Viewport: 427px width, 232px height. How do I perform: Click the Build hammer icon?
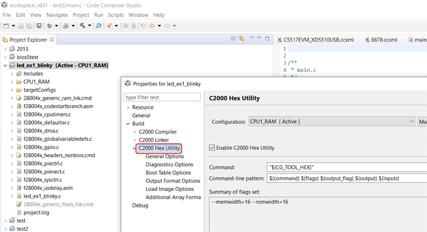pos(82,26)
